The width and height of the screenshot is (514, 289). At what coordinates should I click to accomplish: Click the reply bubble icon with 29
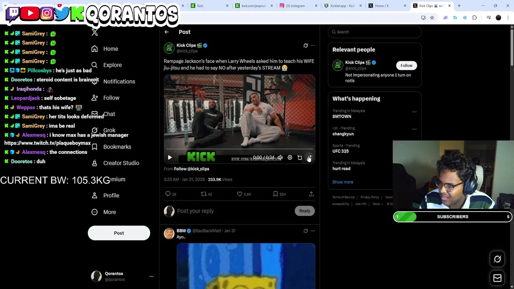[x=168, y=194]
